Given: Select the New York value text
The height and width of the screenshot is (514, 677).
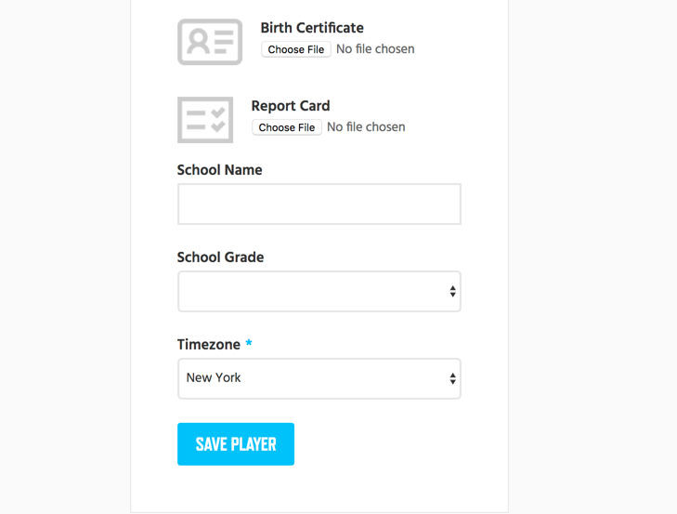Looking at the screenshot, I should pyautogui.click(x=214, y=377).
